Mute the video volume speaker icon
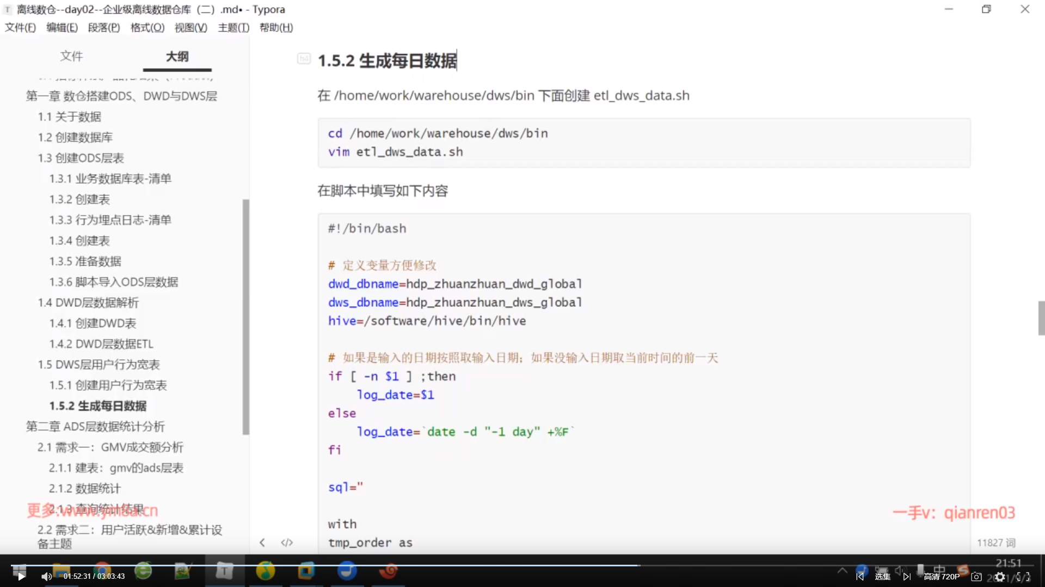Viewport: 1045px width, 587px height. point(46,577)
